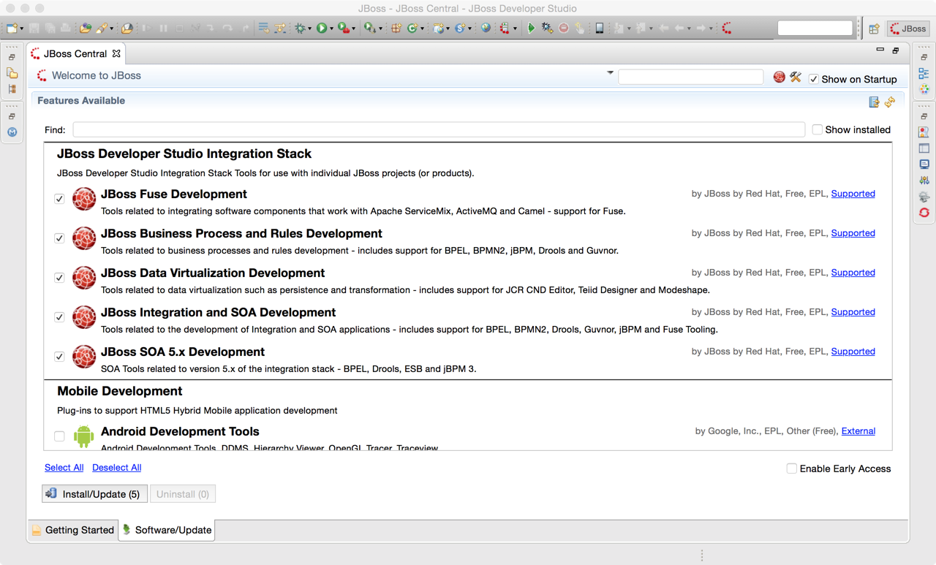Check the Android Development Tools checkbox
Viewport: 936px width, 565px height.
tap(59, 436)
